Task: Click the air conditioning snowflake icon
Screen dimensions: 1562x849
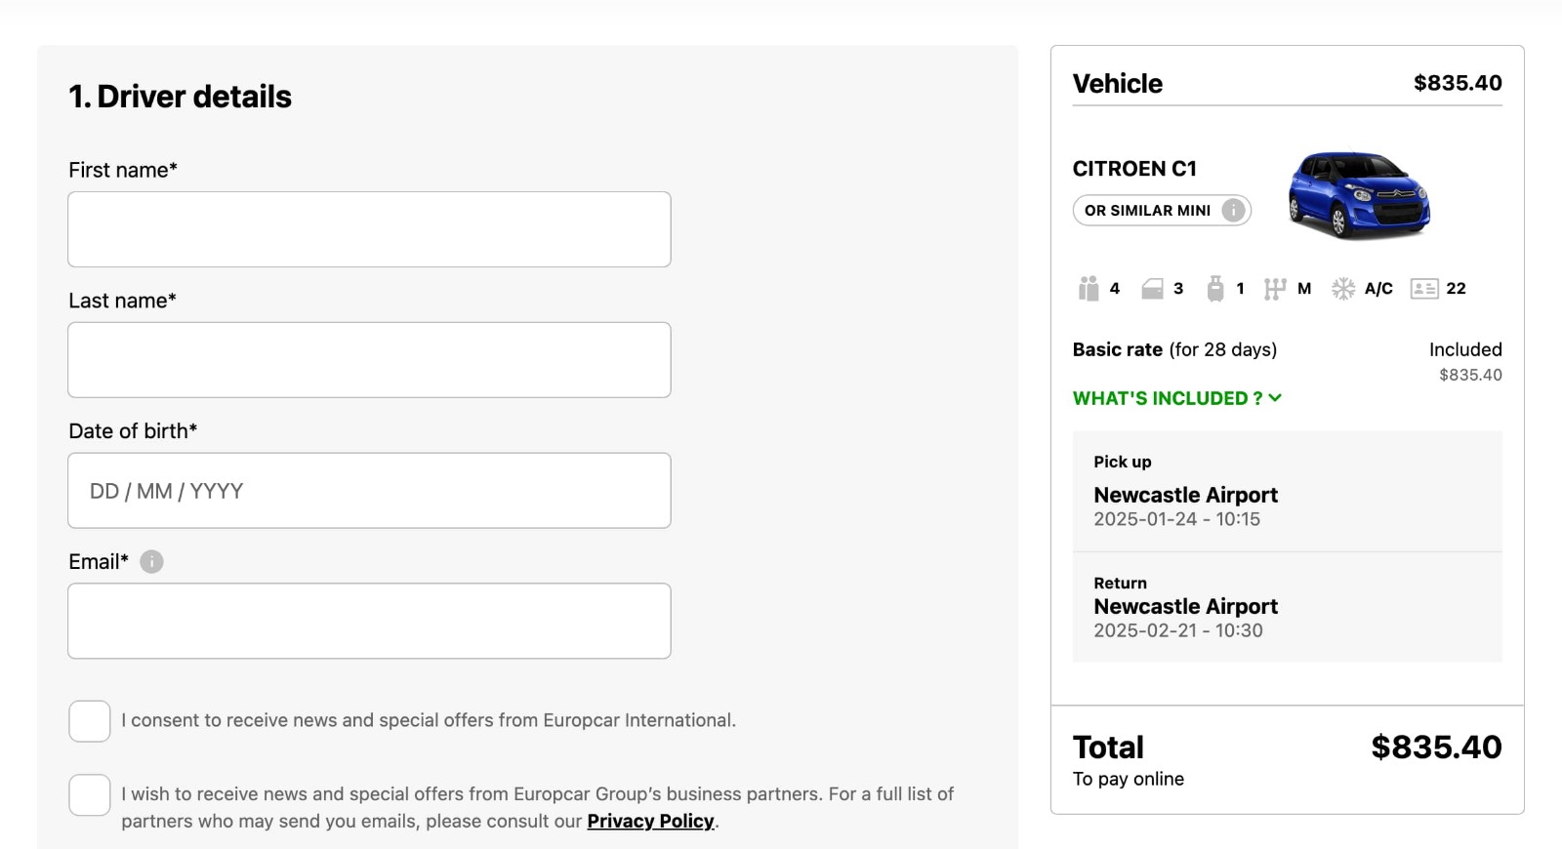Action: (x=1343, y=289)
